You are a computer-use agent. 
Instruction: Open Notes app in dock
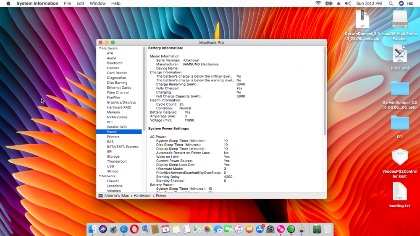point(176,229)
